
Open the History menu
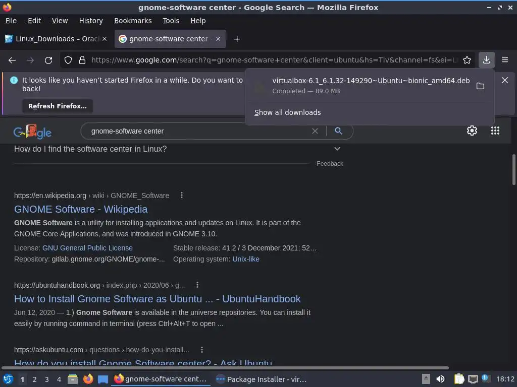click(91, 21)
